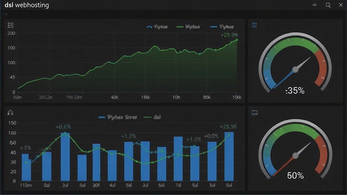Select the bar above the 7ul label
The width and height of the screenshot is (347, 195).
click(x=178, y=159)
